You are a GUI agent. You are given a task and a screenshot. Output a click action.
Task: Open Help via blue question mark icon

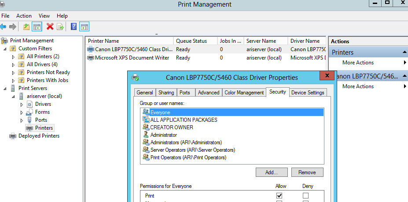74,26
